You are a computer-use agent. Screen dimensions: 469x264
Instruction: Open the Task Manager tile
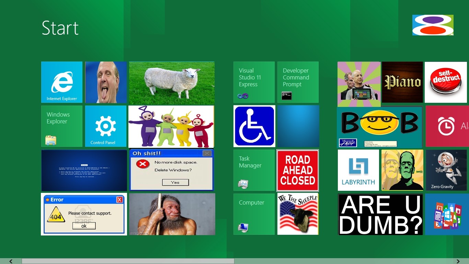pyautogui.click(x=254, y=170)
